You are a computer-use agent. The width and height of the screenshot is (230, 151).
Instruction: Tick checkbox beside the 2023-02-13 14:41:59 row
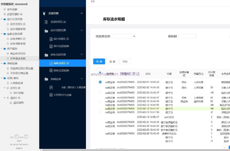(x=100, y=112)
